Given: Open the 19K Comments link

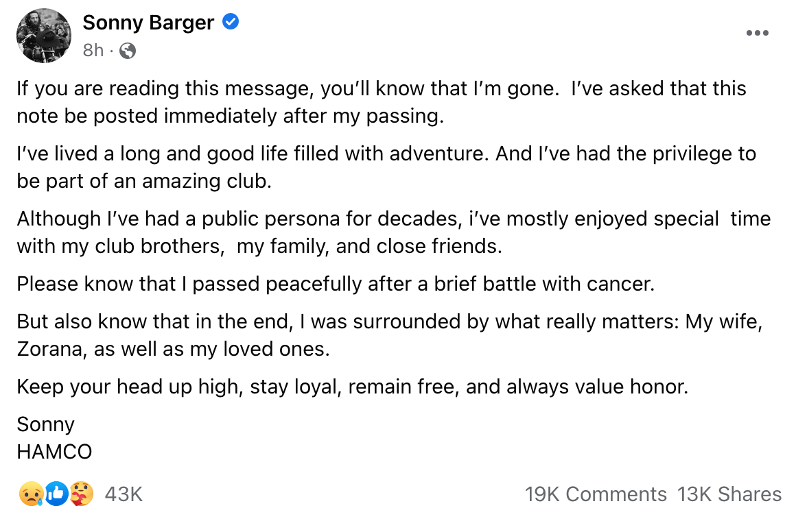Looking at the screenshot, I should [596, 494].
